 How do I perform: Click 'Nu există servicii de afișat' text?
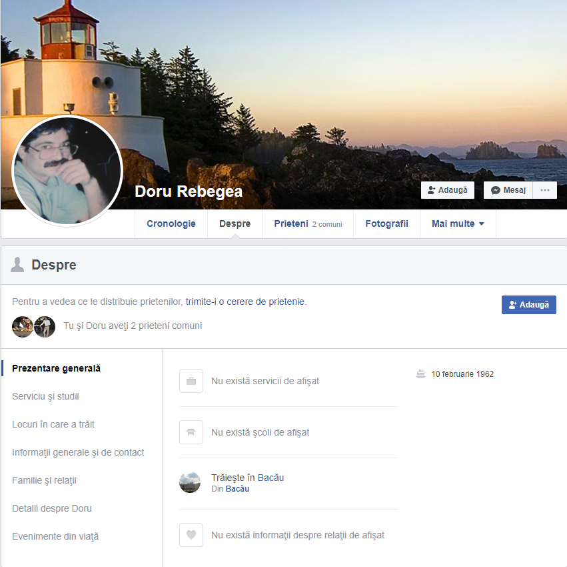pos(265,382)
